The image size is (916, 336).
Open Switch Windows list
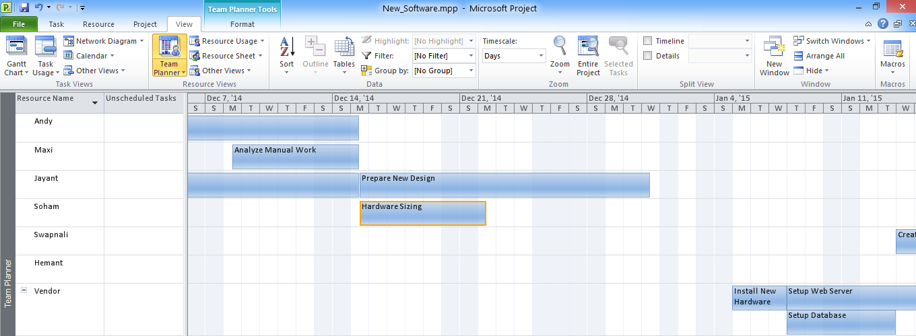coord(832,41)
